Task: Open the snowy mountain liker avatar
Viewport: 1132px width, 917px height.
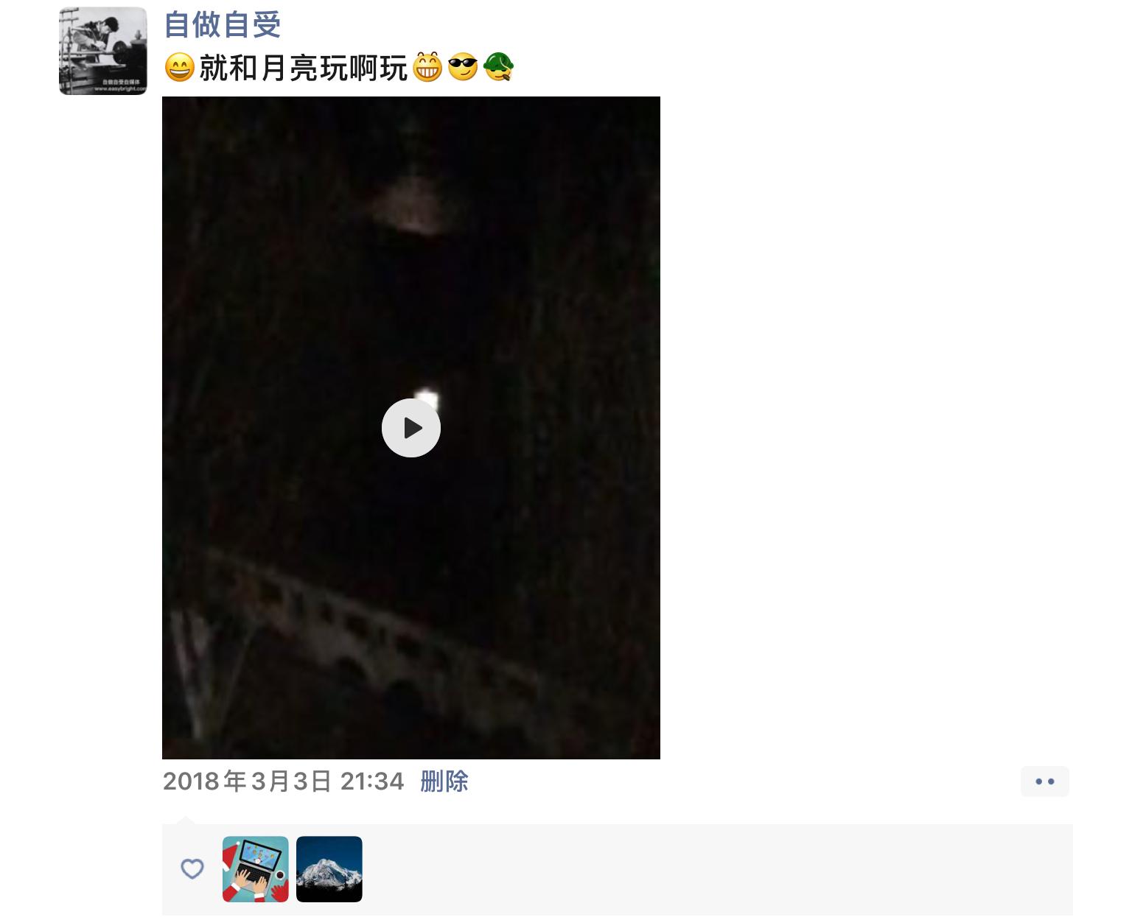Action: coord(329,869)
